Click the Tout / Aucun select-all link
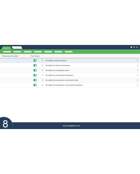Viewport: 140px width, 174px height. [x=35, y=56]
